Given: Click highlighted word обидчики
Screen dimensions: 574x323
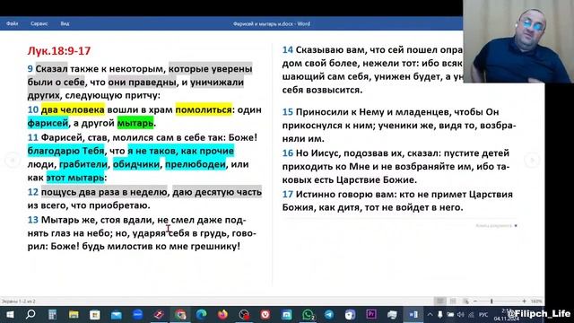Looking at the screenshot, I should (x=136, y=164).
